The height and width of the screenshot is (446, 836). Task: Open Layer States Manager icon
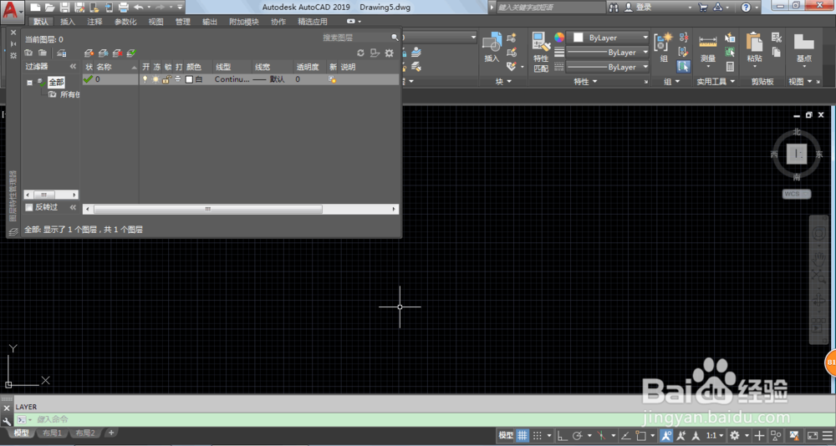click(x=61, y=53)
